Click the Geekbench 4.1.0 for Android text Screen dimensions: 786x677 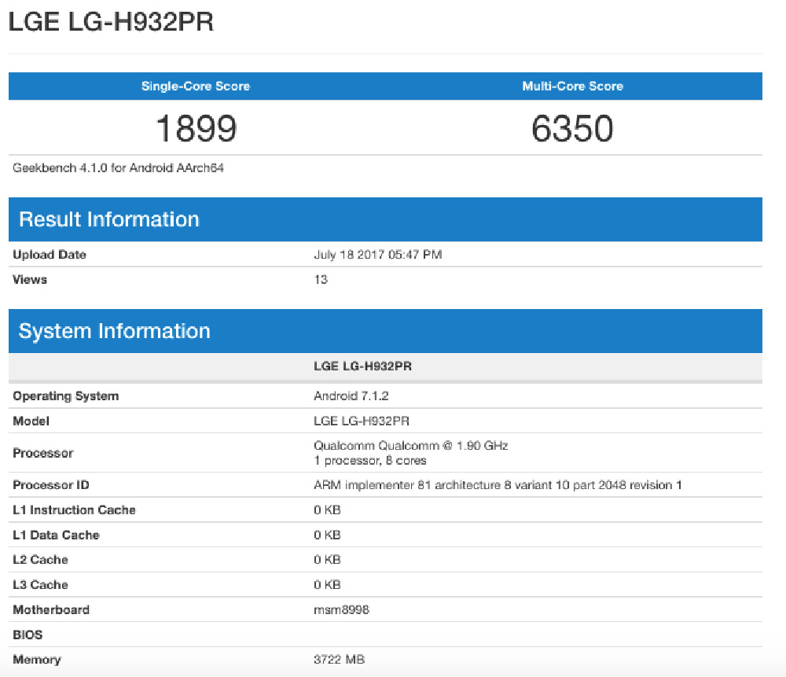coord(119,167)
